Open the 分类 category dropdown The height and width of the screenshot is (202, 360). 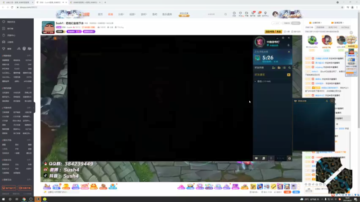tap(121, 14)
